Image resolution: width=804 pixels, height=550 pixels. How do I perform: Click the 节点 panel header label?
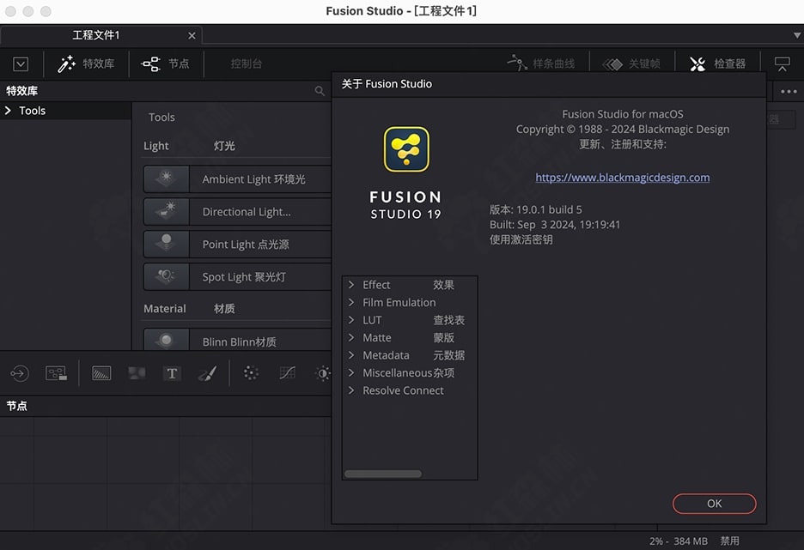pos(16,406)
